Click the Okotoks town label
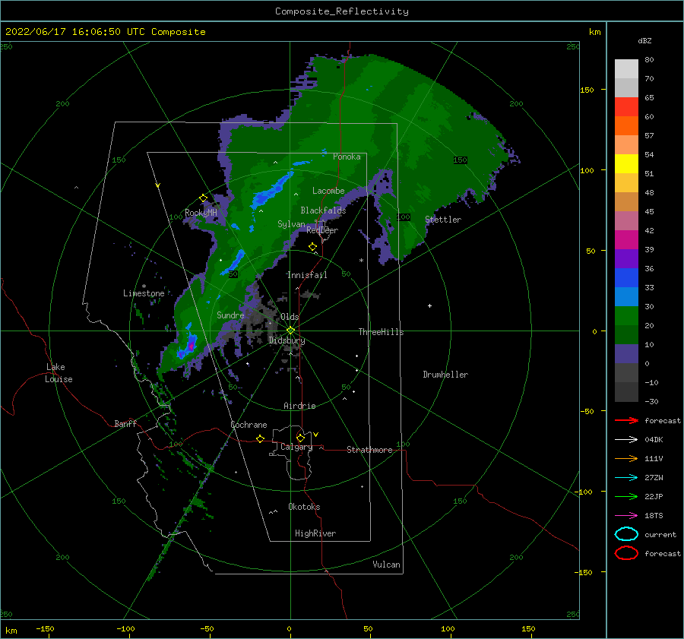 click(x=304, y=507)
